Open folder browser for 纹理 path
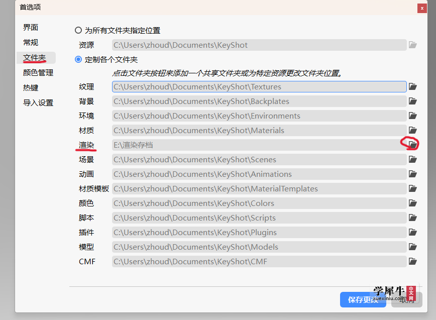The image size is (436, 320). [x=413, y=87]
